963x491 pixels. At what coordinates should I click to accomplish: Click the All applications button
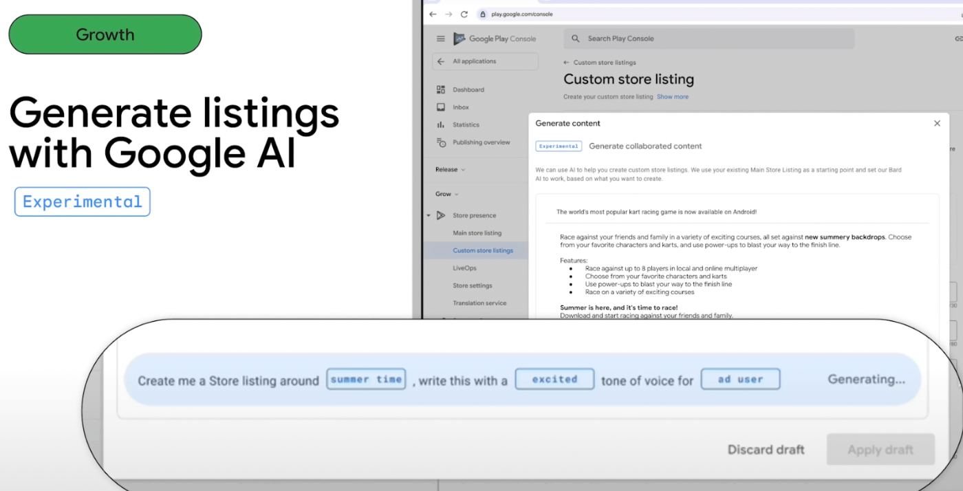point(485,61)
